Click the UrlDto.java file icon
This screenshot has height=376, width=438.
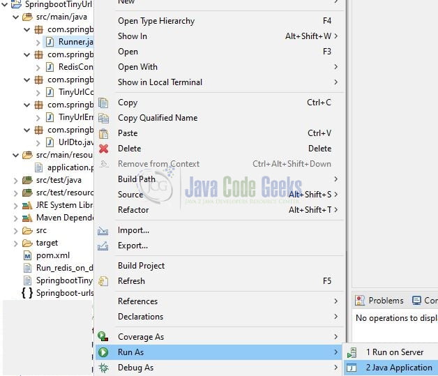click(50, 142)
